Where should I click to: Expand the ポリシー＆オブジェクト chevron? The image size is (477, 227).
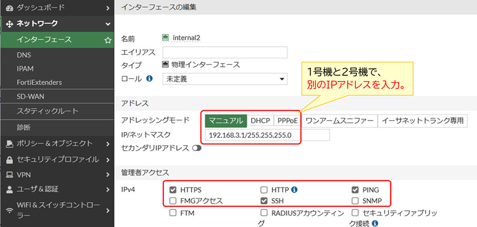pos(108,144)
